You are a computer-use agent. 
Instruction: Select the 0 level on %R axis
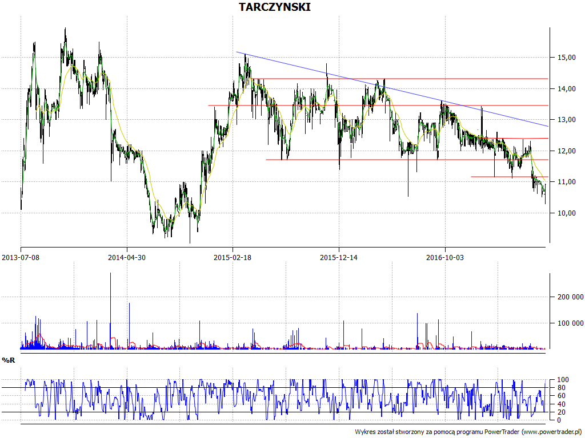click(559, 420)
